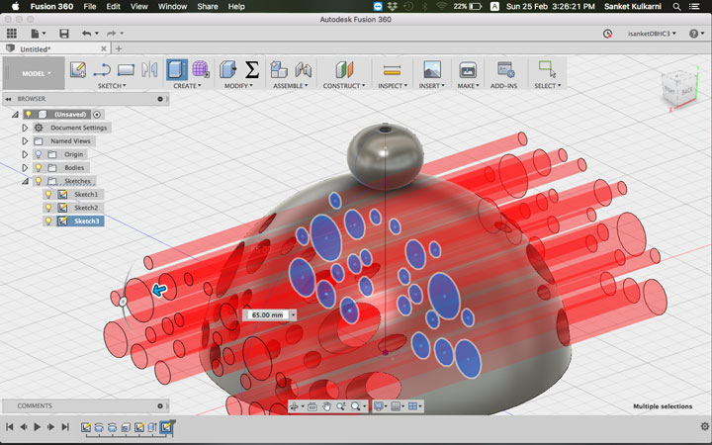
Task: Click the blue extrude distance arrow manipulator
Action: [x=159, y=290]
